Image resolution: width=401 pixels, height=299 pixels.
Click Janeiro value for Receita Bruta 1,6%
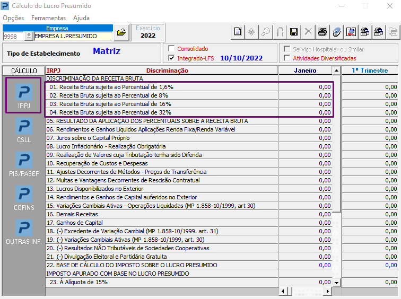305,87
